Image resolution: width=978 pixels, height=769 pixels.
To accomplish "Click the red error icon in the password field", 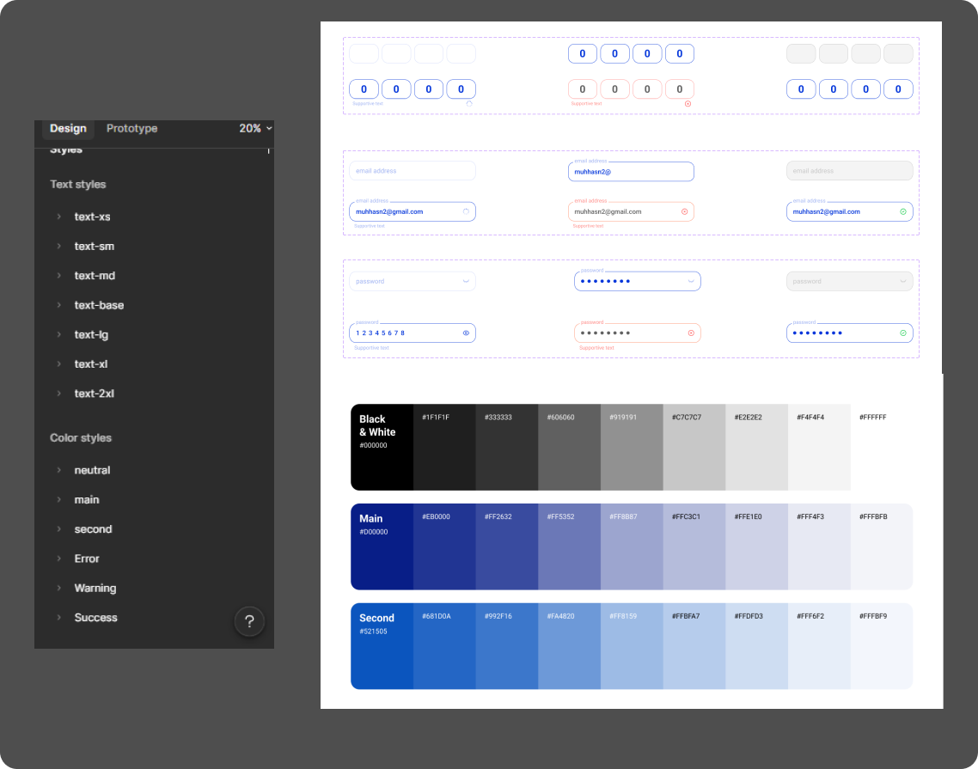I will pyautogui.click(x=691, y=333).
